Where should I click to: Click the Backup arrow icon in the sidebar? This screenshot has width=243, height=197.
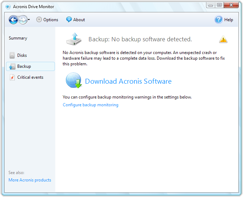tap(12, 66)
